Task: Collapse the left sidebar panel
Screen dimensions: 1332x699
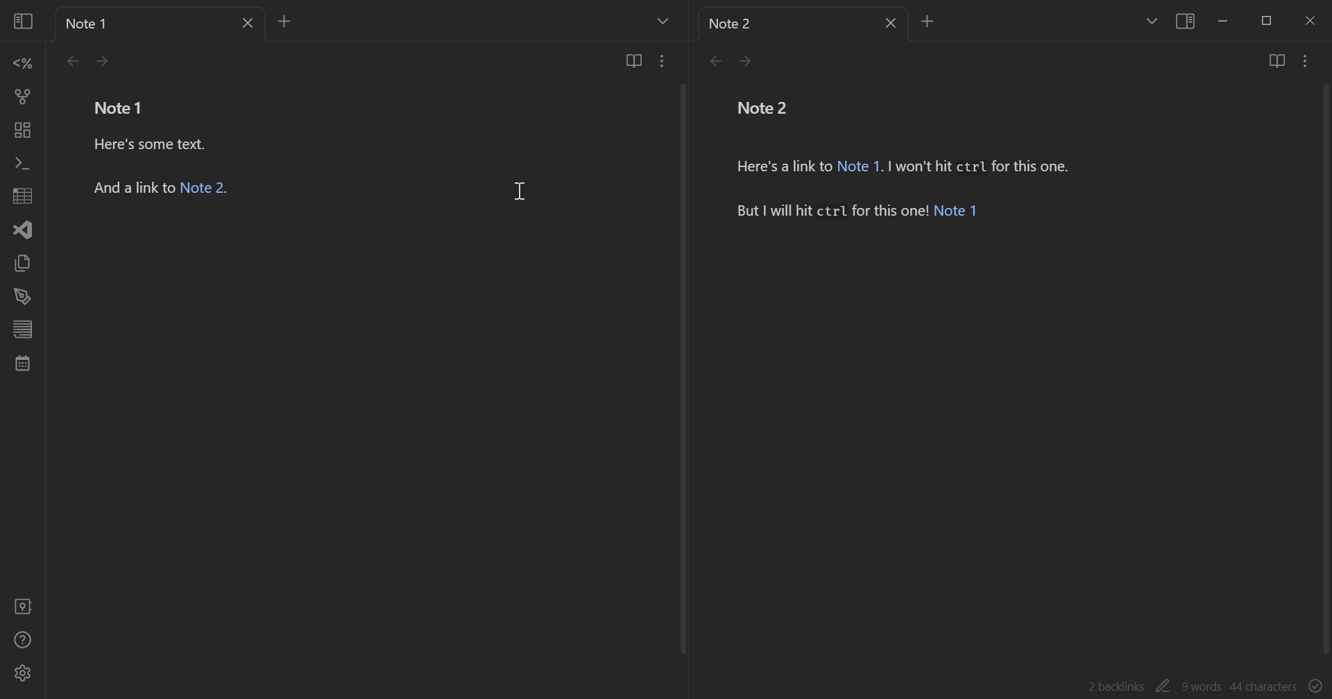Action: click(x=23, y=21)
